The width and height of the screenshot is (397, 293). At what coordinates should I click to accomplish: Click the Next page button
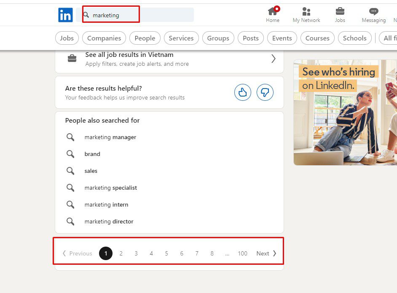266,253
